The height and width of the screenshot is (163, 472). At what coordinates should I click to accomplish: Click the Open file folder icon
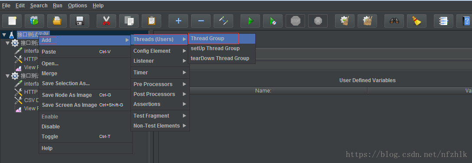[x=57, y=21]
